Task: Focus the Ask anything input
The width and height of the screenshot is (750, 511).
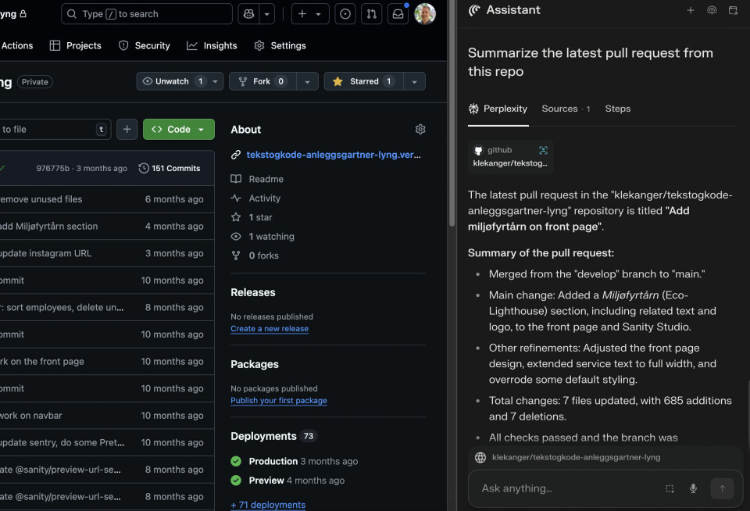Action: point(570,488)
